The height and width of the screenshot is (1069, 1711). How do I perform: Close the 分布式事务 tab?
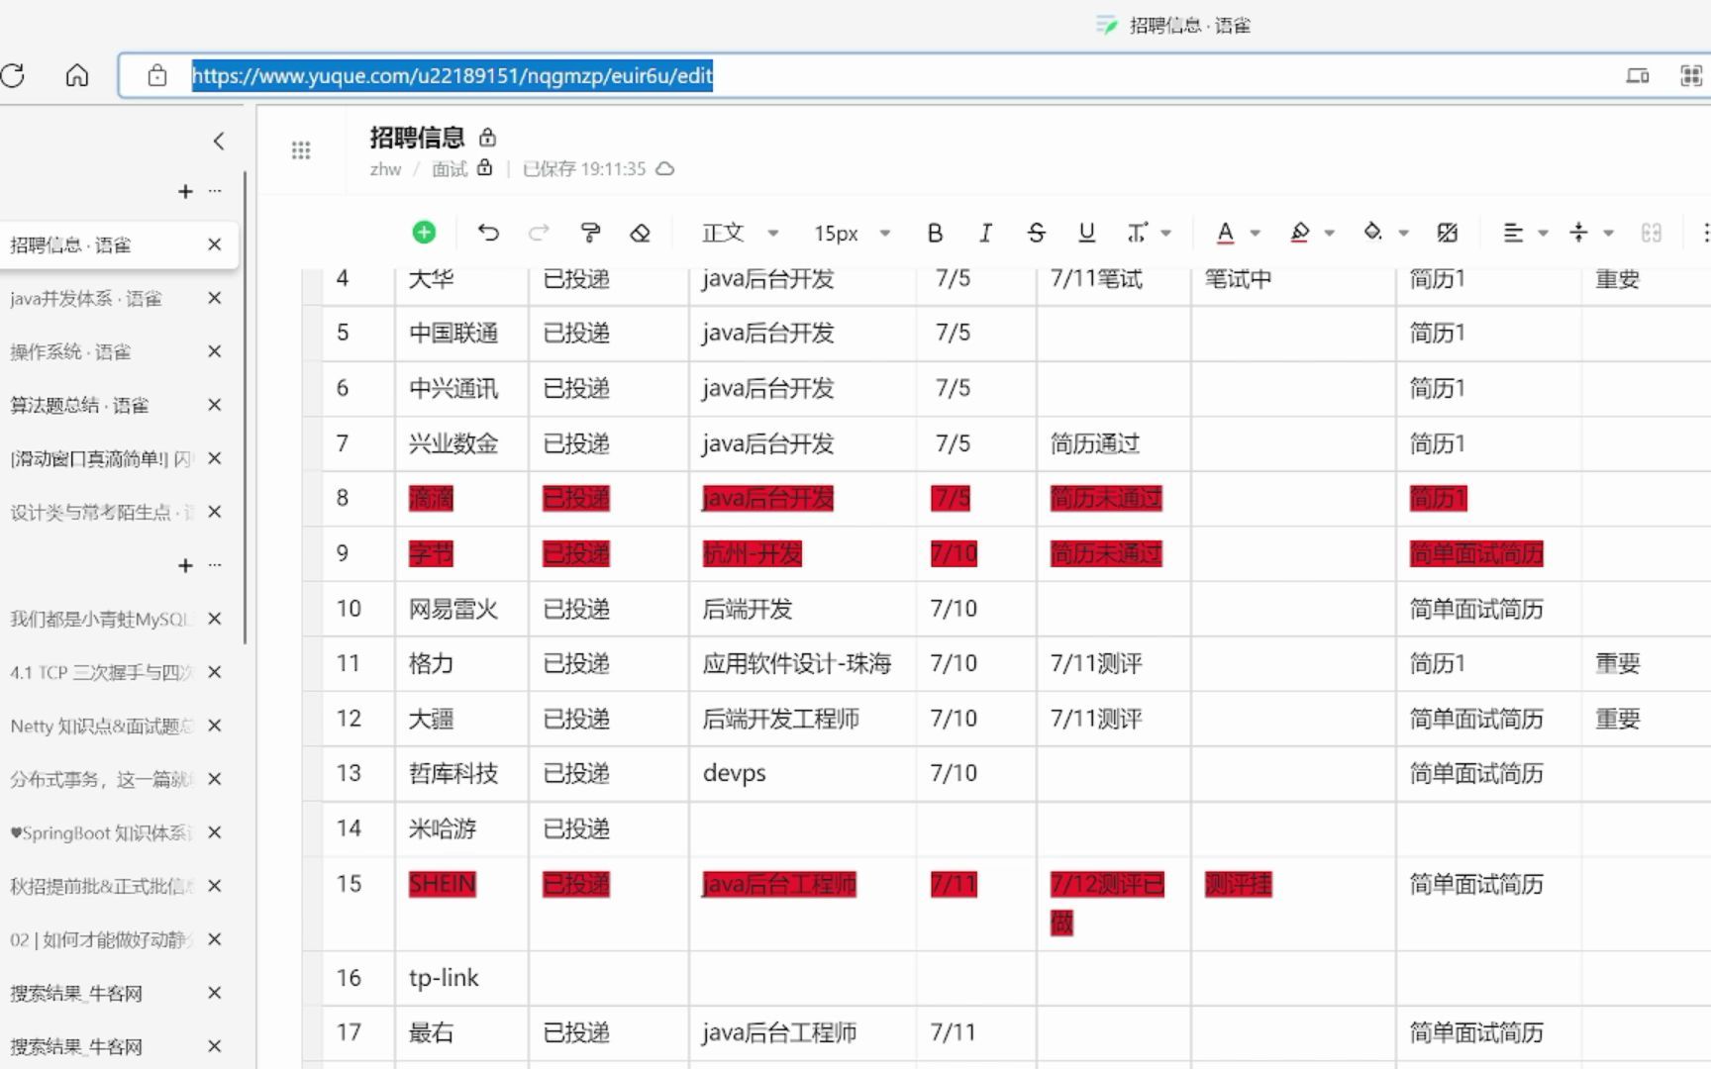(x=214, y=779)
